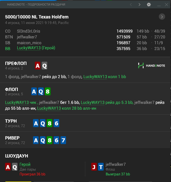Go to the next hand using the title bar arrow
This screenshot has width=171, height=182.
coord(139,4)
